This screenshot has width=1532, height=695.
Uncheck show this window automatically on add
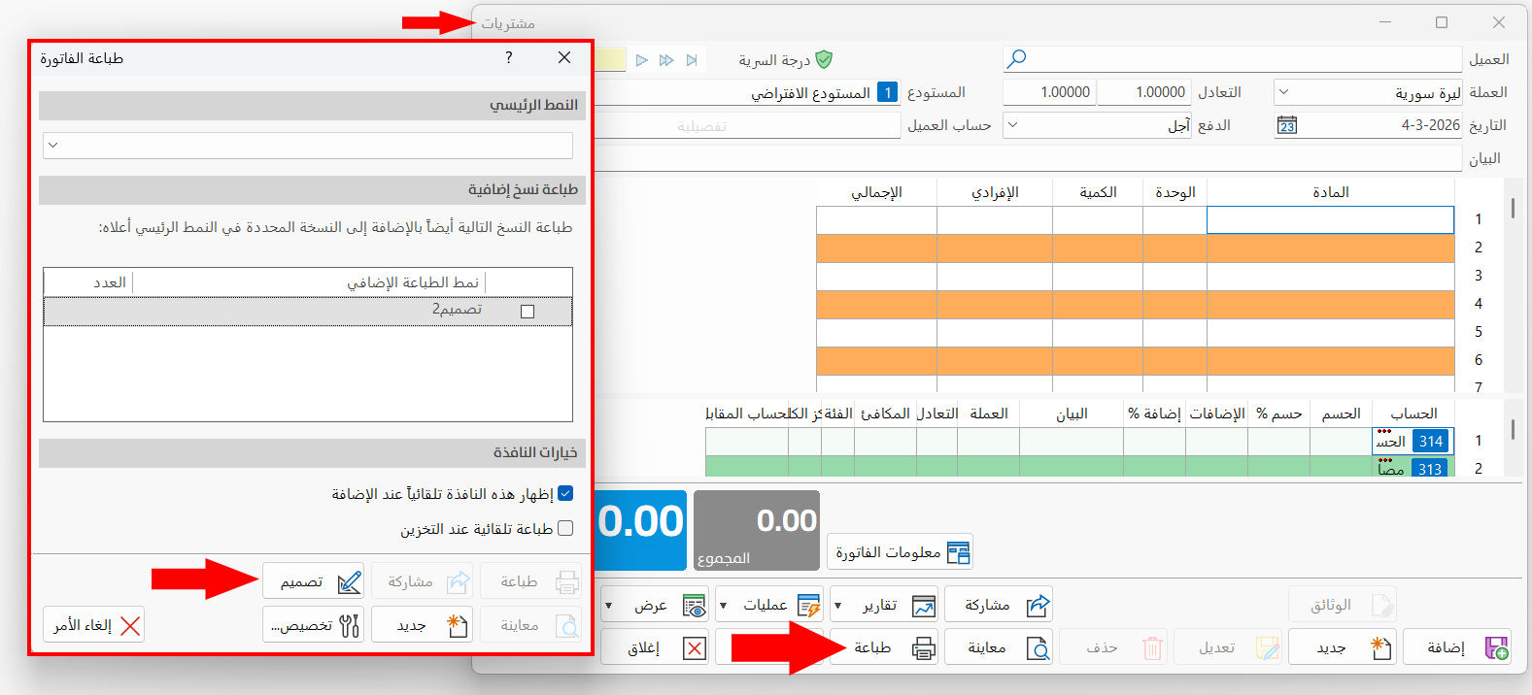pos(565,493)
